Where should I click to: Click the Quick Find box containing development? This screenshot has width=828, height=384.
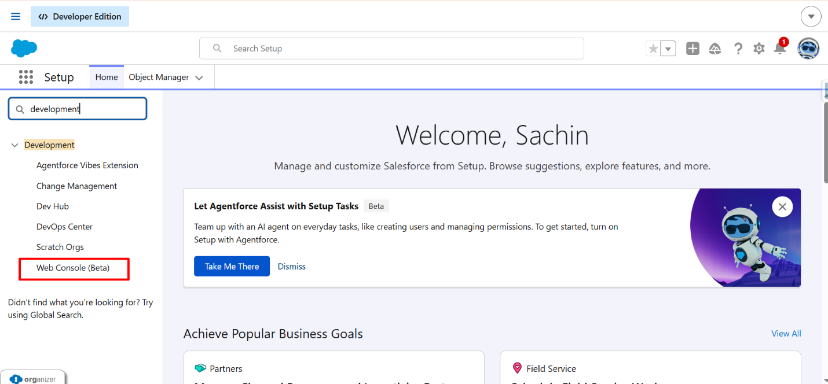pyautogui.click(x=78, y=109)
